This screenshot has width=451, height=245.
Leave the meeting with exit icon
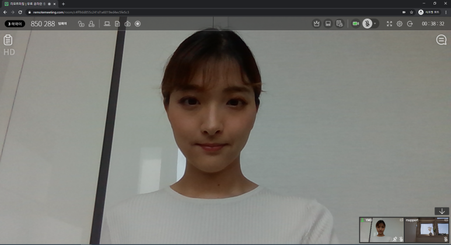point(410,24)
